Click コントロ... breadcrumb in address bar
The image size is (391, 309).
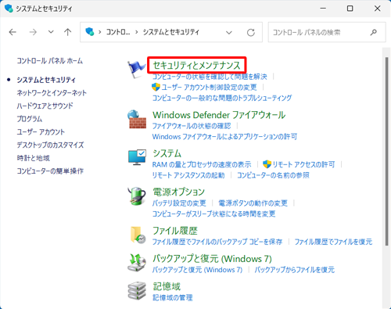(x=118, y=32)
